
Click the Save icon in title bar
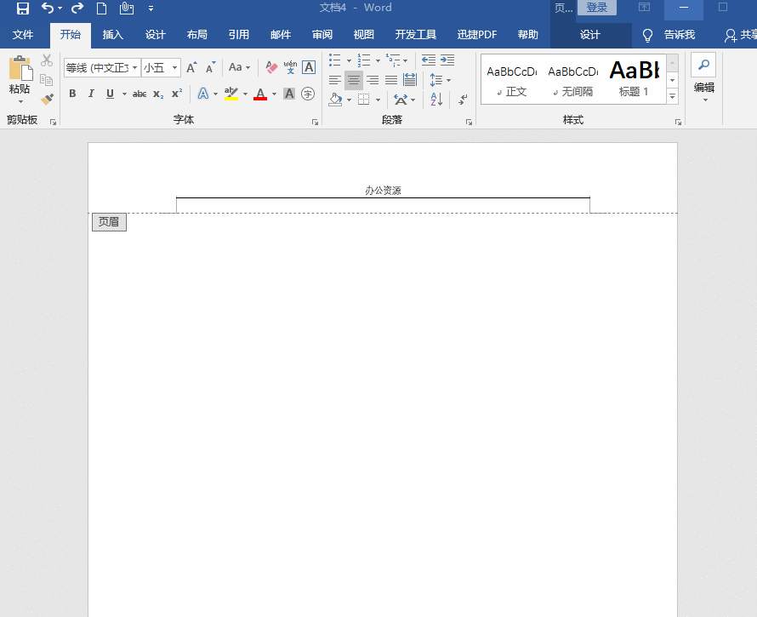23,9
